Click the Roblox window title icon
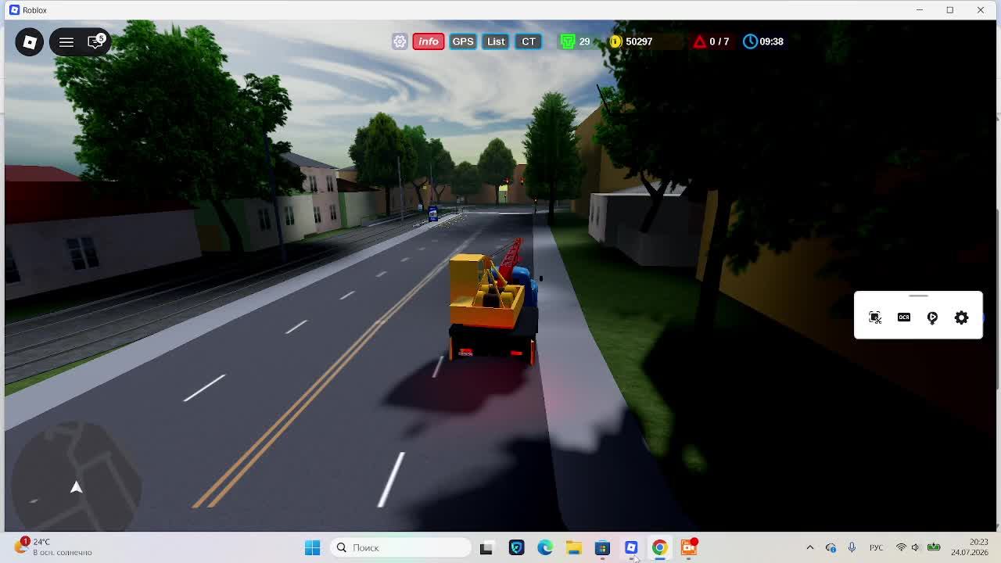The width and height of the screenshot is (1001, 563). (x=14, y=10)
